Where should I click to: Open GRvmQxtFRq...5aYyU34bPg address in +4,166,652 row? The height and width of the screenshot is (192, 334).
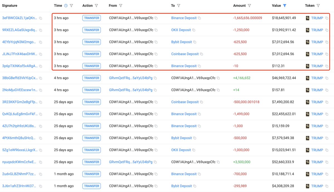click(x=131, y=78)
